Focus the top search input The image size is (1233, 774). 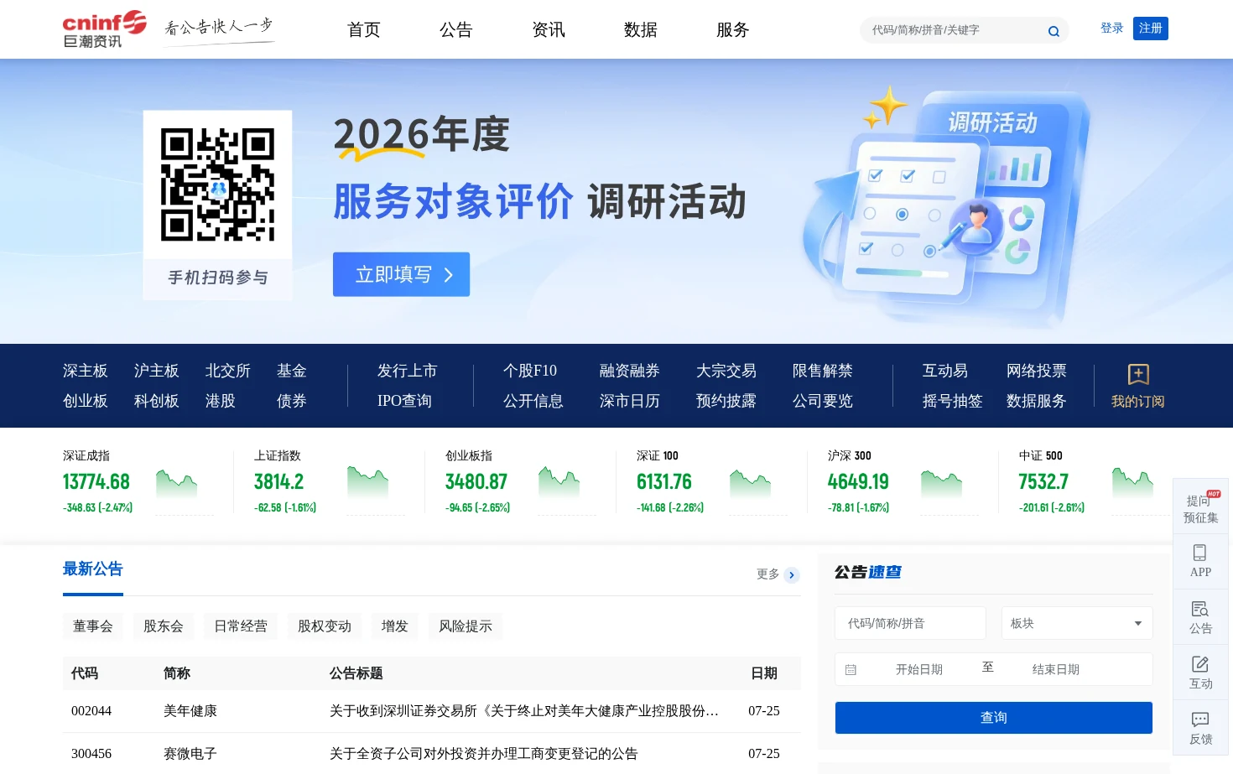coord(956,30)
